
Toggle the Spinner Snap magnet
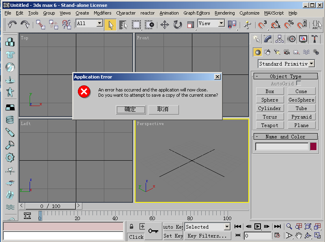tap(301, 25)
